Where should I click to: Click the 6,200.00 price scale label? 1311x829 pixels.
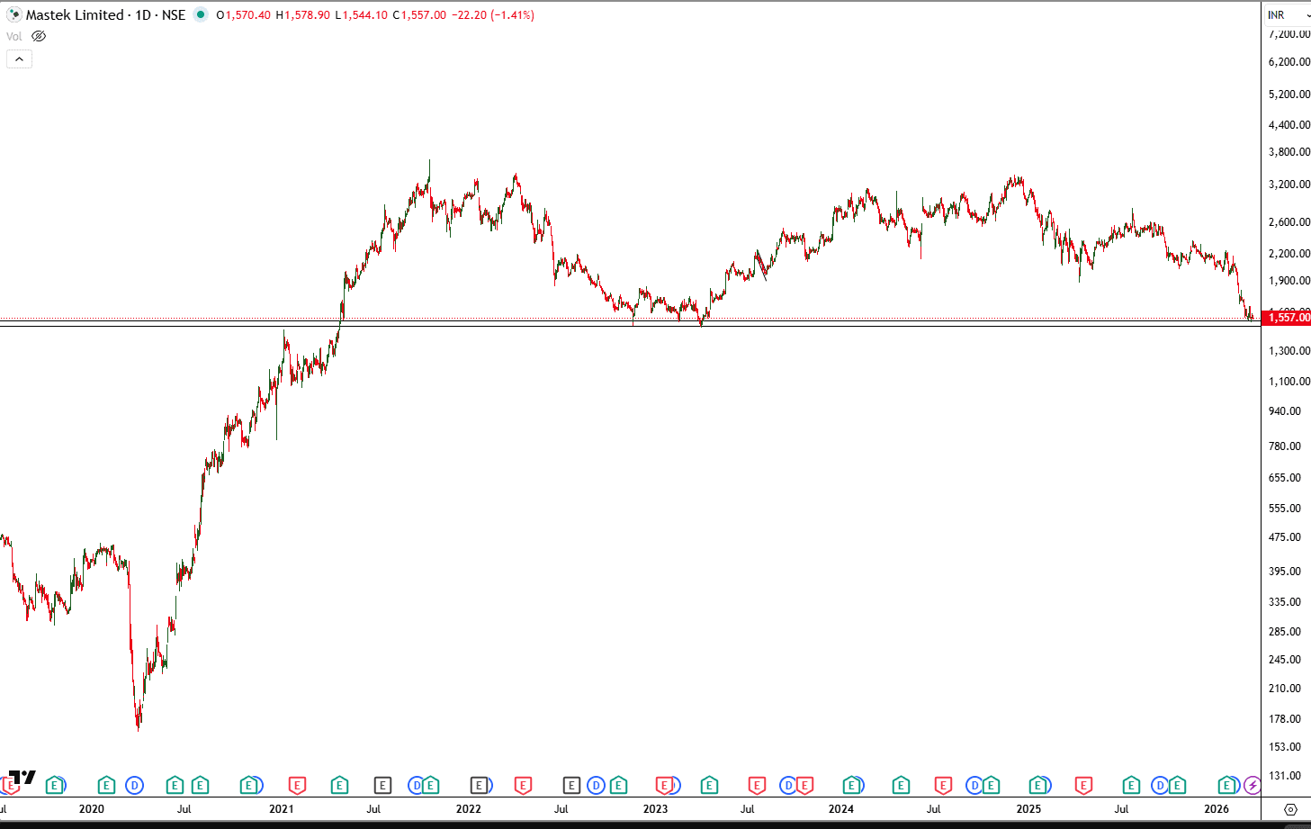tap(1289, 61)
